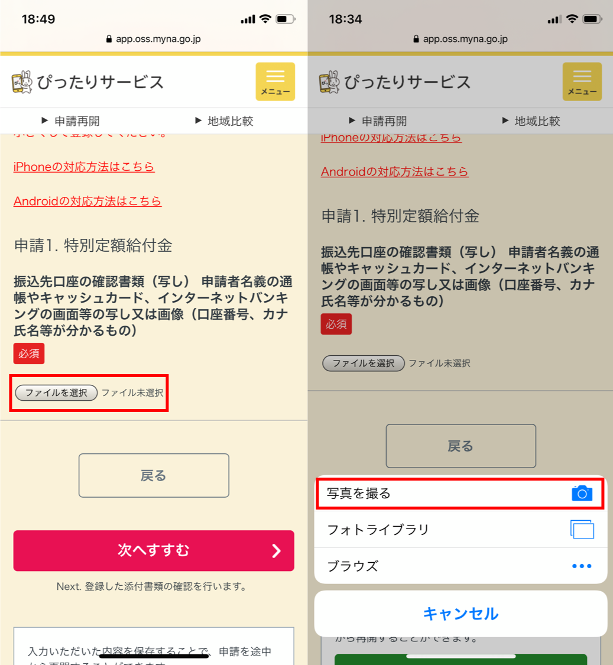Open the yellow メニュー button on left screen
This screenshot has width=613, height=665.
click(x=275, y=82)
